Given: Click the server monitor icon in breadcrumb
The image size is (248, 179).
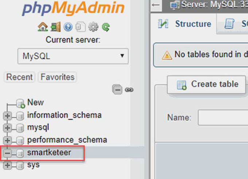Looking at the screenshot, I should coord(175,5).
